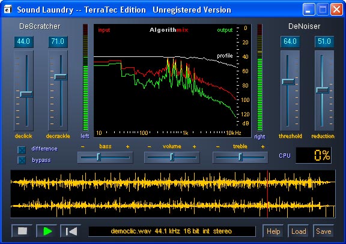Click the red playhead marker in the waveform
346x244 pixels.
click(x=267, y=194)
